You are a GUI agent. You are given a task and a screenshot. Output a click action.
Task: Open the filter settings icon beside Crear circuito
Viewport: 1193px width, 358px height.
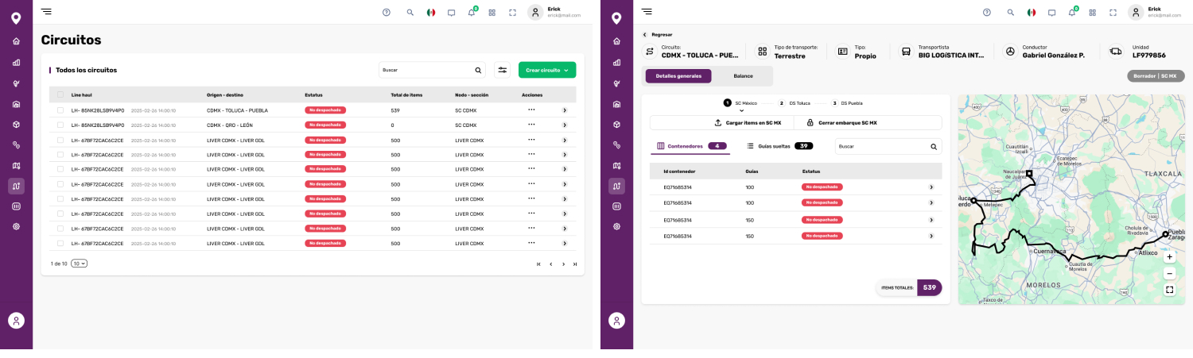pyautogui.click(x=502, y=70)
